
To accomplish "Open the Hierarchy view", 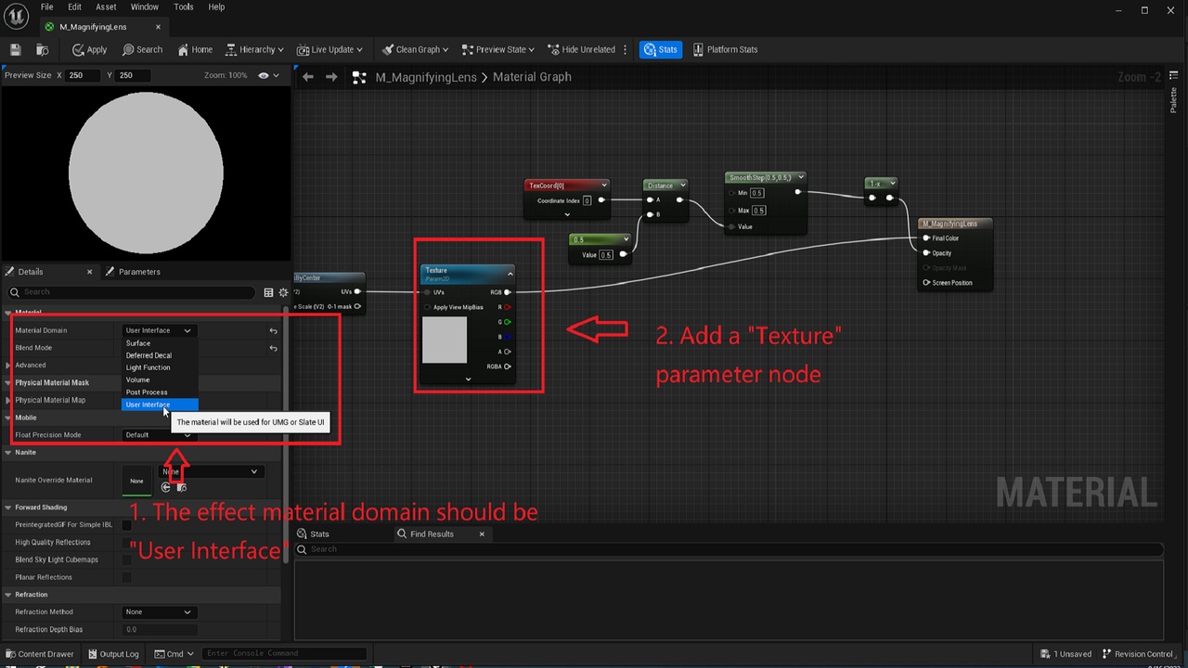I will (x=252, y=49).
